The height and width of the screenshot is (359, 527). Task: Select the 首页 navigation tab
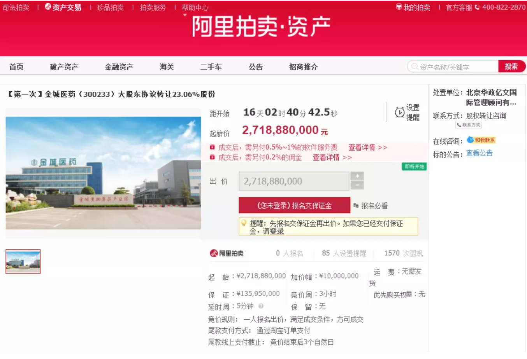click(x=16, y=67)
